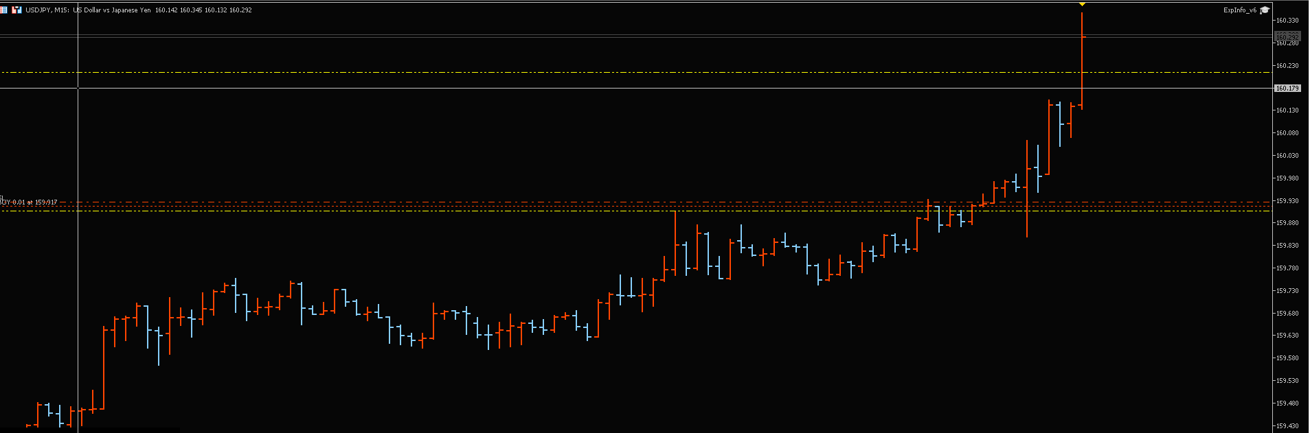Open the One Click Trading panel icon

point(16,10)
